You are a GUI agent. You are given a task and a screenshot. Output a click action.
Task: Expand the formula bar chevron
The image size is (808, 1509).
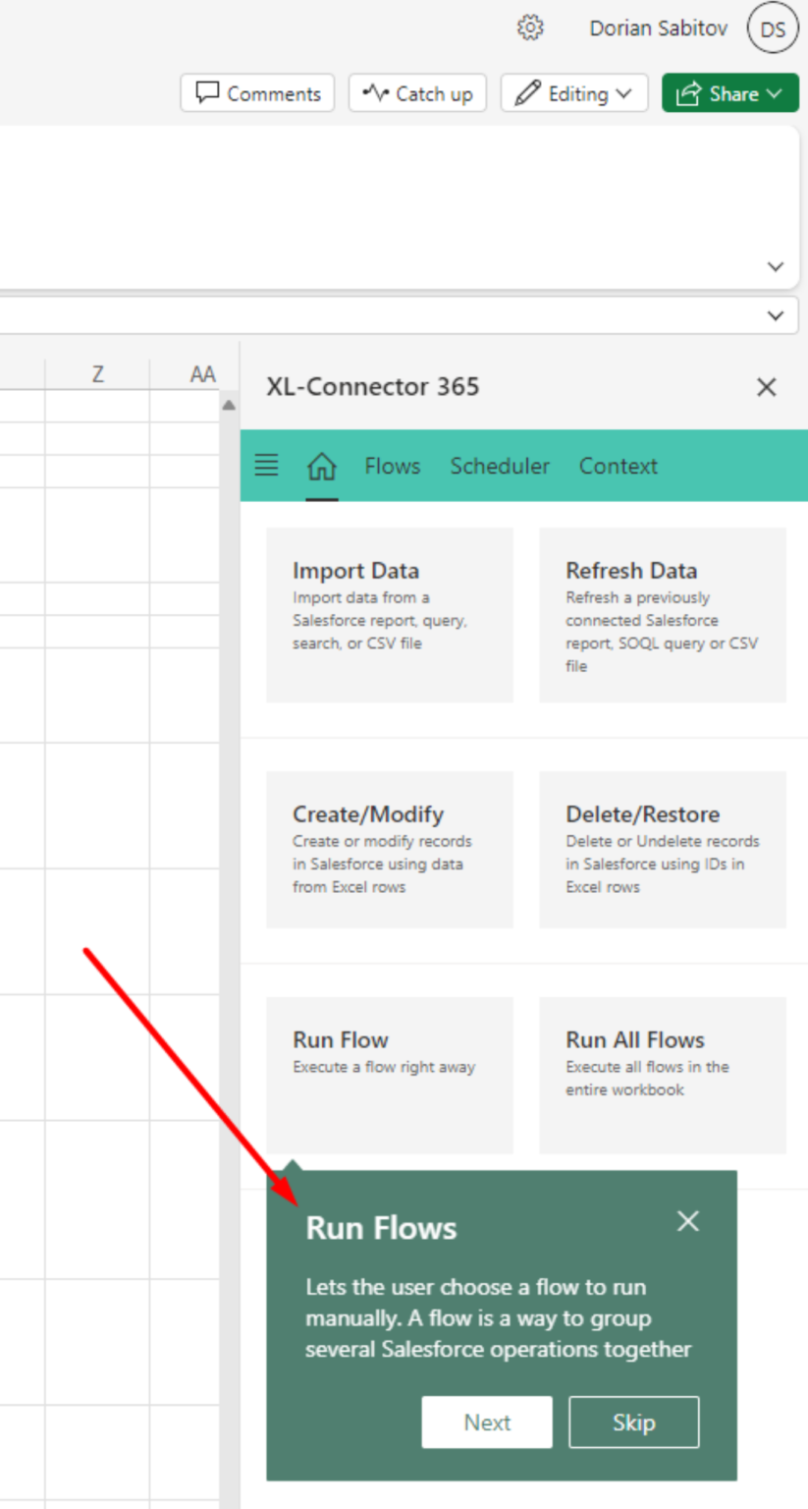click(x=775, y=315)
